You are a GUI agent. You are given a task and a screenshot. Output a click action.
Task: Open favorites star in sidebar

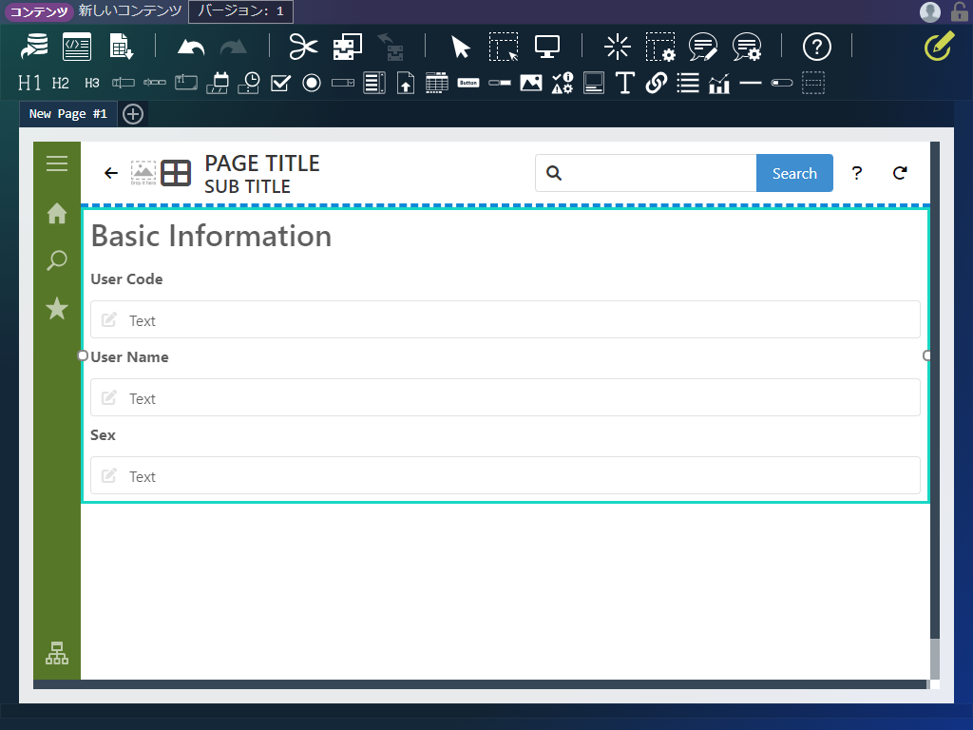57,308
